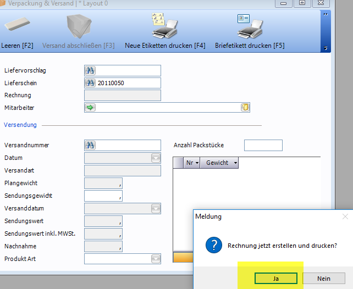Viewport: 353px width, 289px height.
Task: Confirm with the Ja button
Action: [275, 279]
